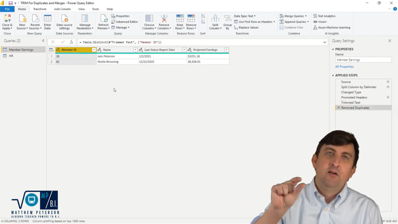This screenshot has width=398, height=224.
Task: Click the Close & Apply icon
Action: (x=7, y=19)
